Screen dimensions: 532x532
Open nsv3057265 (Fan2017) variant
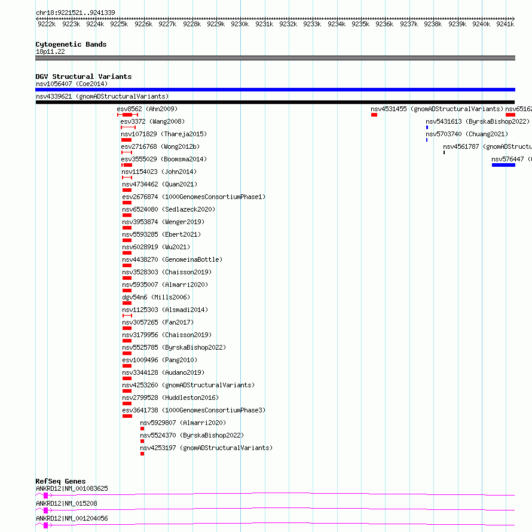(x=158, y=322)
